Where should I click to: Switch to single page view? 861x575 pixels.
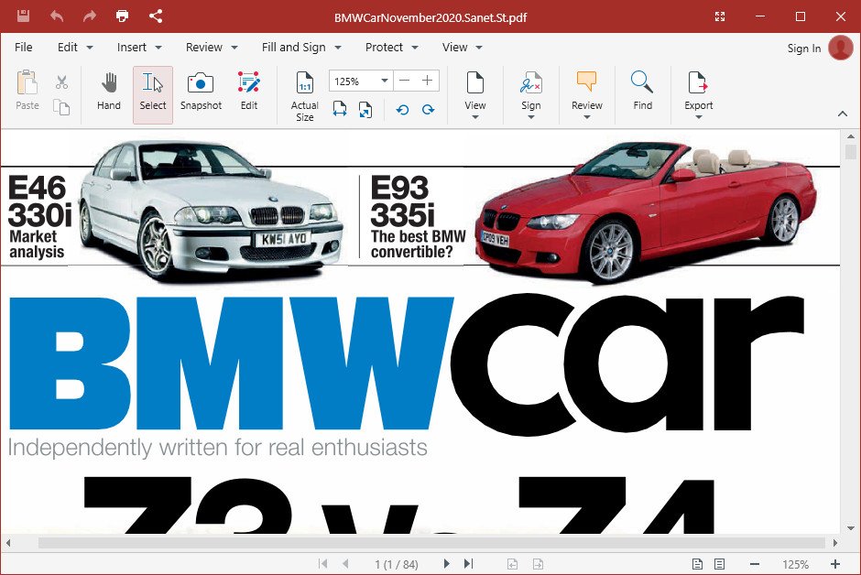pos(697,564)
